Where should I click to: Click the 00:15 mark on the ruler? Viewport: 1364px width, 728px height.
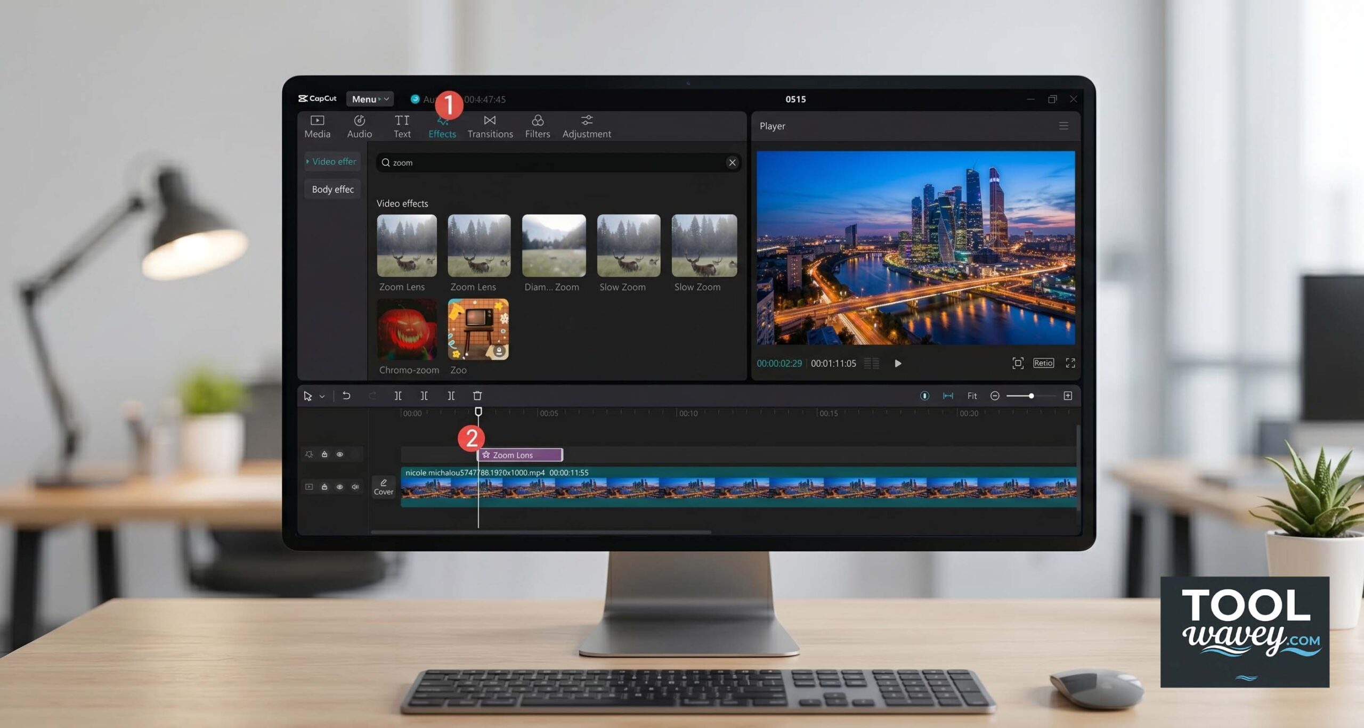pyautogui.click(x=829, y=413)
